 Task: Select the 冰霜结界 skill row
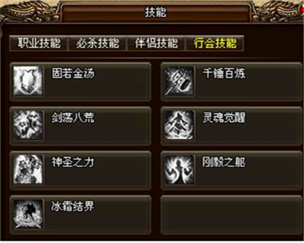tap(80, 214)
